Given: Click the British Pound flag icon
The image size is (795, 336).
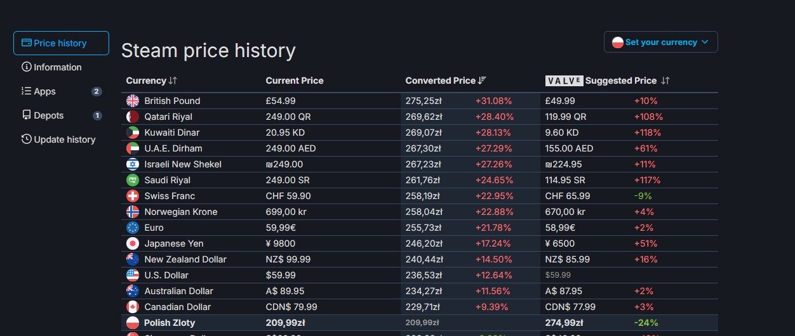Looking at the screenshot, I should 133,101.
